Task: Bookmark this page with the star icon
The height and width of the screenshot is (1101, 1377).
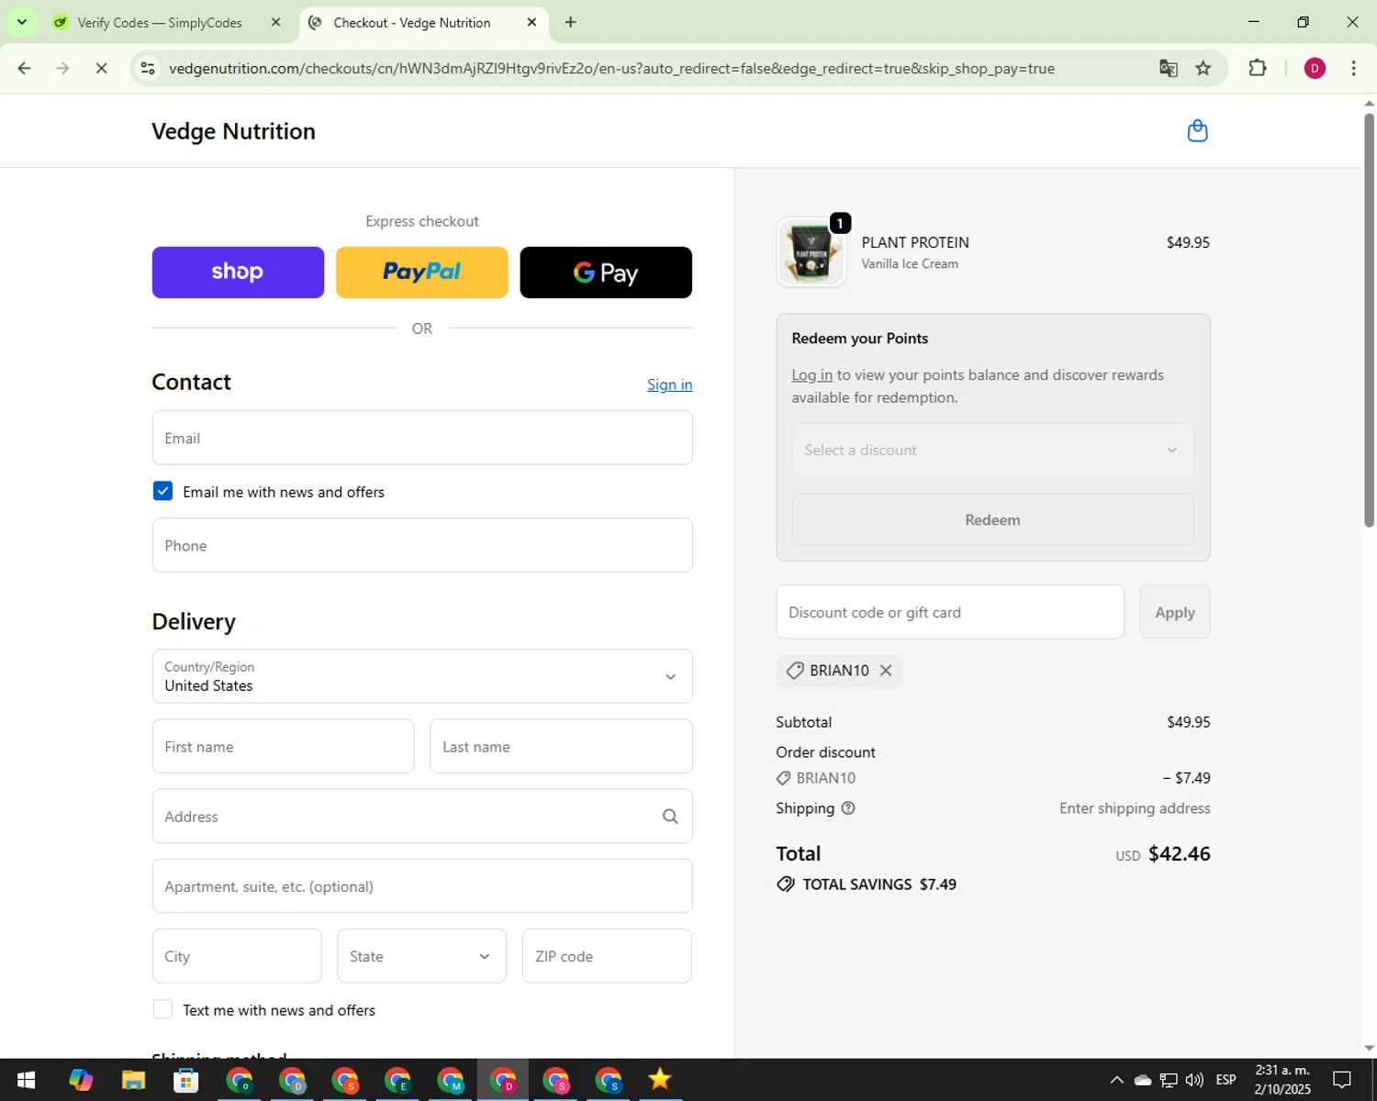Action: tap(1203, 68)
